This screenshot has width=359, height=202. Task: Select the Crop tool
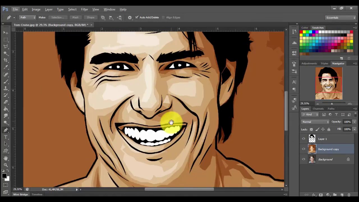pos(6,60)
